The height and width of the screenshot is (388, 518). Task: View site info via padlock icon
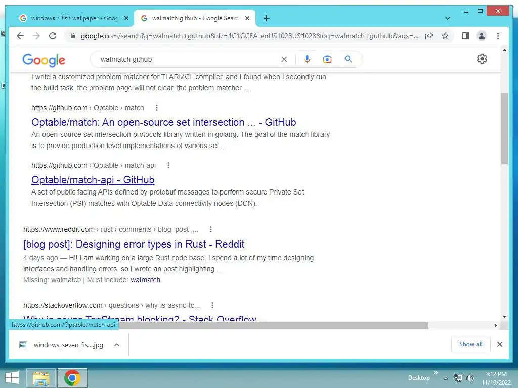tap(73, 36)
